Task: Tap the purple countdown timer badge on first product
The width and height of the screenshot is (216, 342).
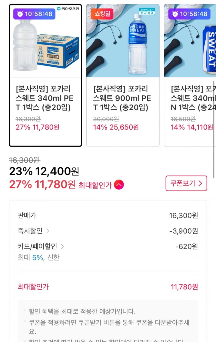Action: pos(34,14)
